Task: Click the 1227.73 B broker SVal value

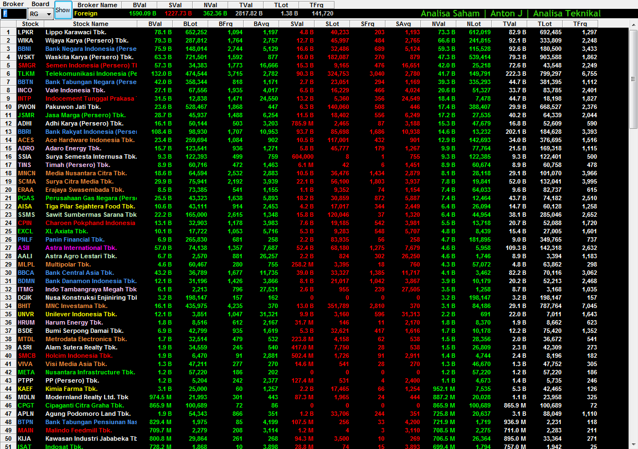Action: pos(178,13)
